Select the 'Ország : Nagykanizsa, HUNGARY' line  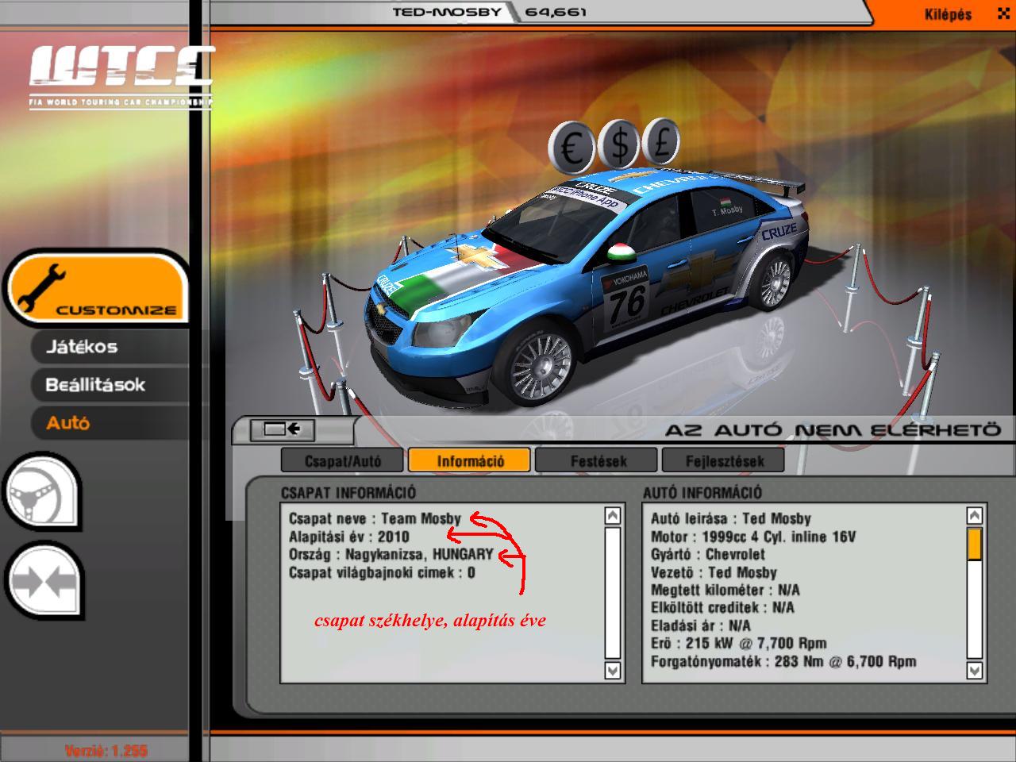(391, 554)
